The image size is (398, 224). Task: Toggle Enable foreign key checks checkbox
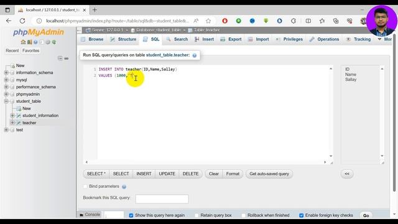[x=301, y=215]
